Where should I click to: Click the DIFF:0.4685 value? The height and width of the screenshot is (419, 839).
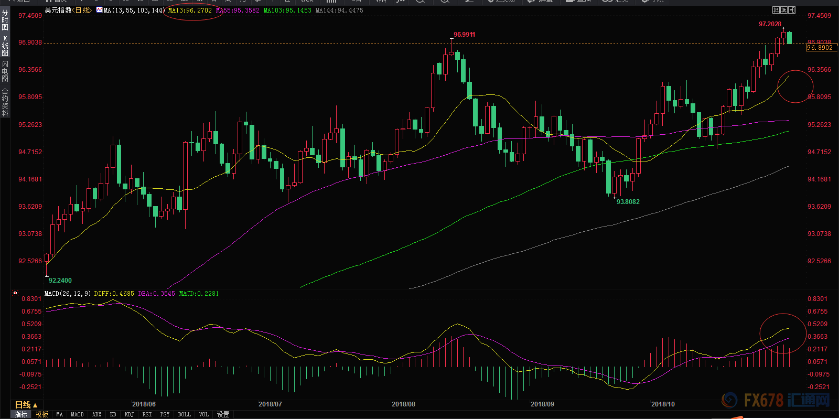click(x=114, y=294)
